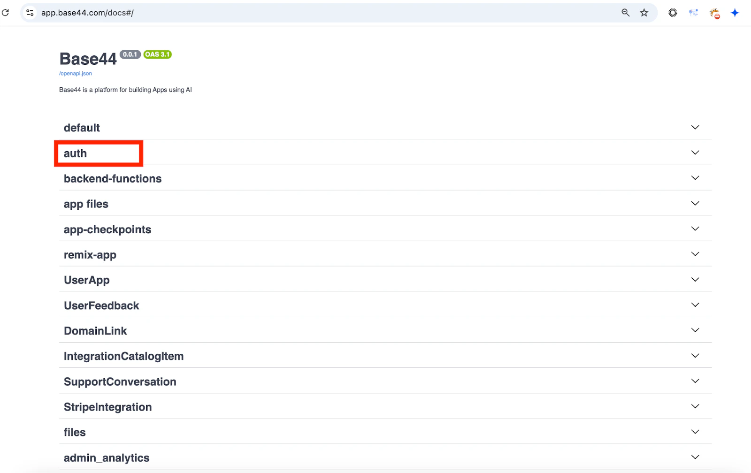Select the SupportConversation tag heading
This screenshot has height=473, width=751.
point(120,381)
